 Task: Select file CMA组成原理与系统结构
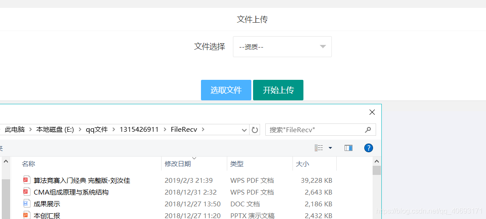tap(71, 192)
